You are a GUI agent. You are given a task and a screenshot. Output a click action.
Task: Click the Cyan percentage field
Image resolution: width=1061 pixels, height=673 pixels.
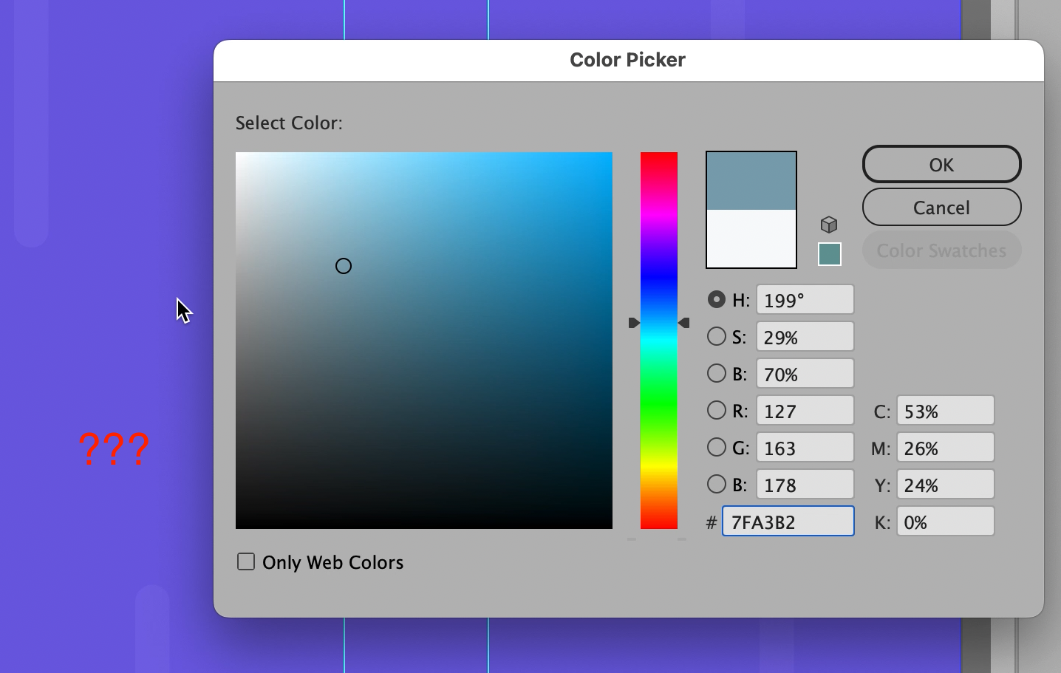(x=946, y=410)
